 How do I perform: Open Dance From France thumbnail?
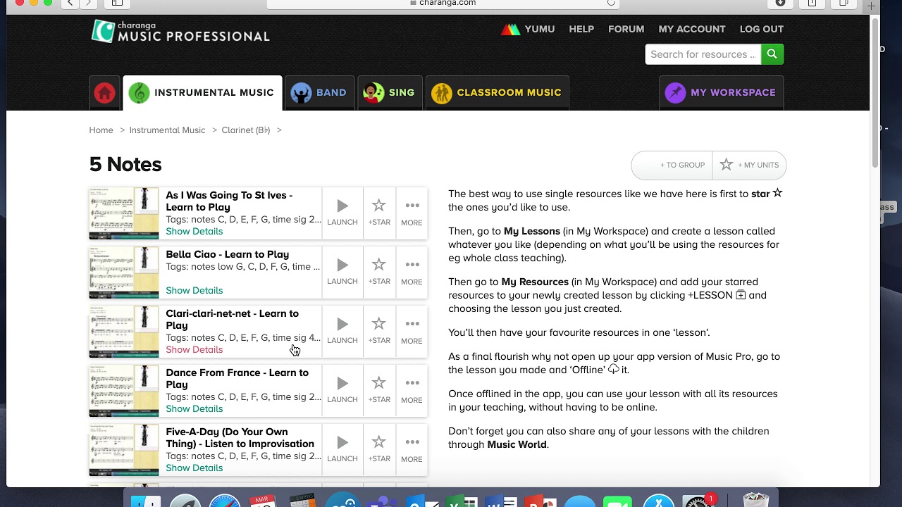click(x=124, y=391)
